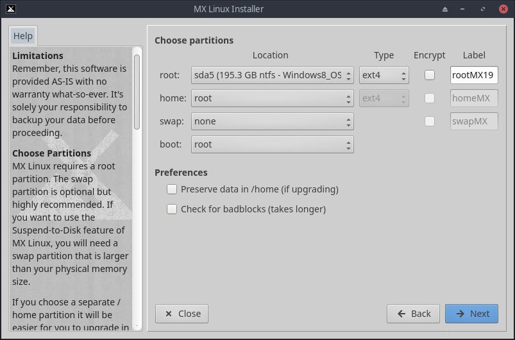
Task: Click the Location column header
Action: click(x=270, y=55)
